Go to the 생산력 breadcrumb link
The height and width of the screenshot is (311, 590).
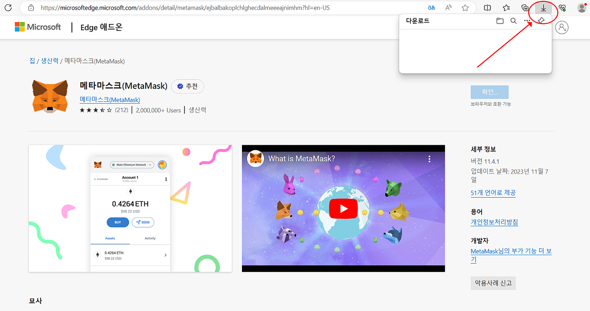point(49,61)
